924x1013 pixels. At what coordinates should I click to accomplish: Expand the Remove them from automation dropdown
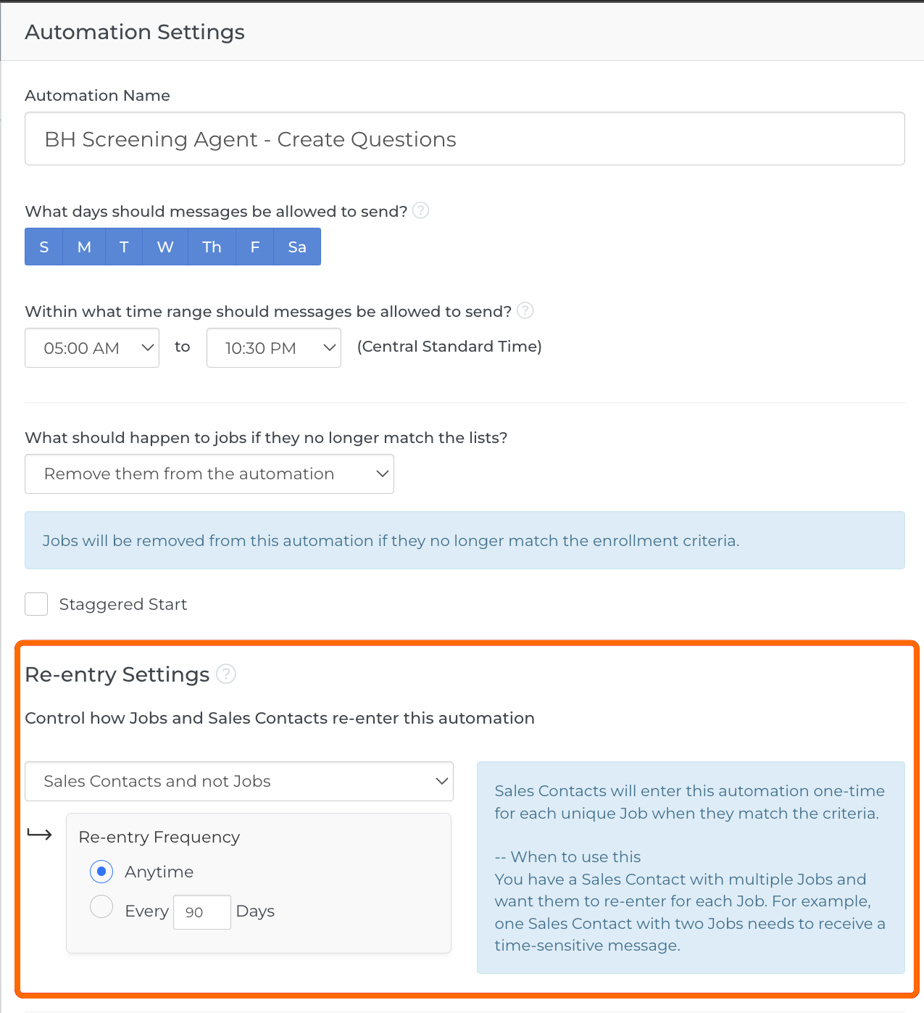(x=209, y=474)
